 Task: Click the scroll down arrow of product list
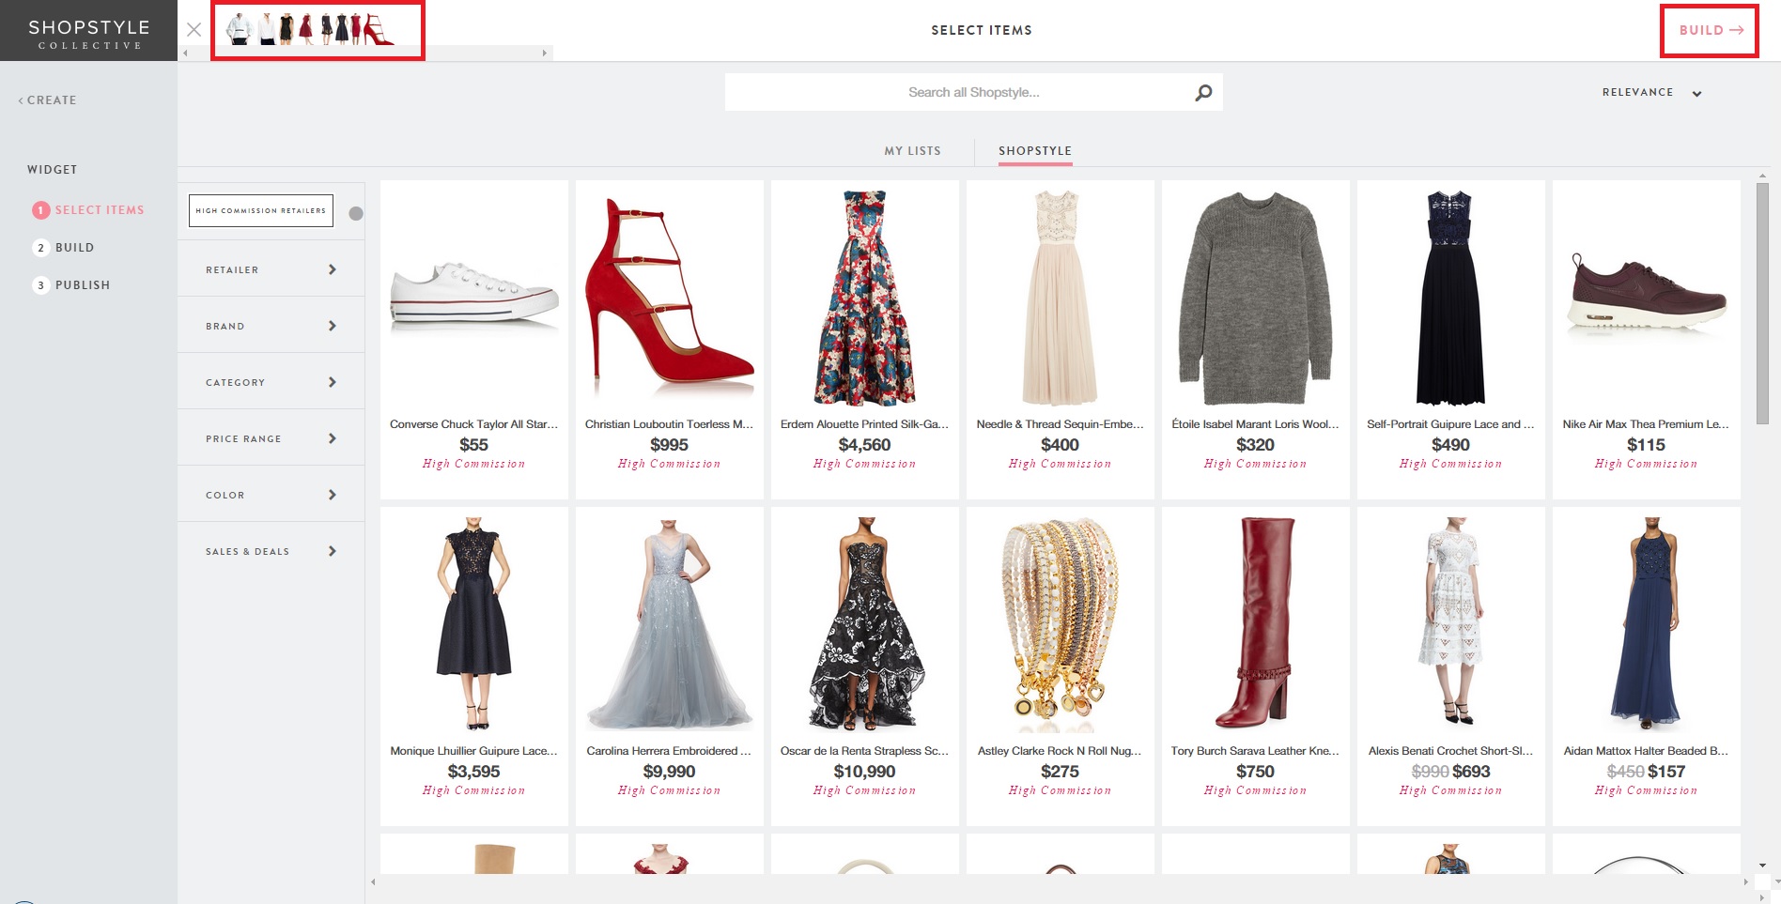click(1762, 865)
